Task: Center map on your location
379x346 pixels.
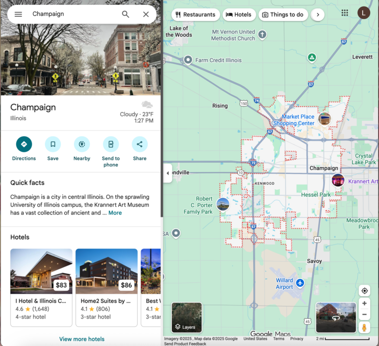Action: (364, 291)
